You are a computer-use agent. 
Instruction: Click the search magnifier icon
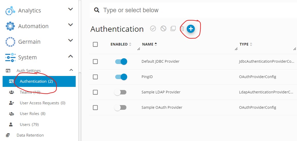tap(97, 10)
